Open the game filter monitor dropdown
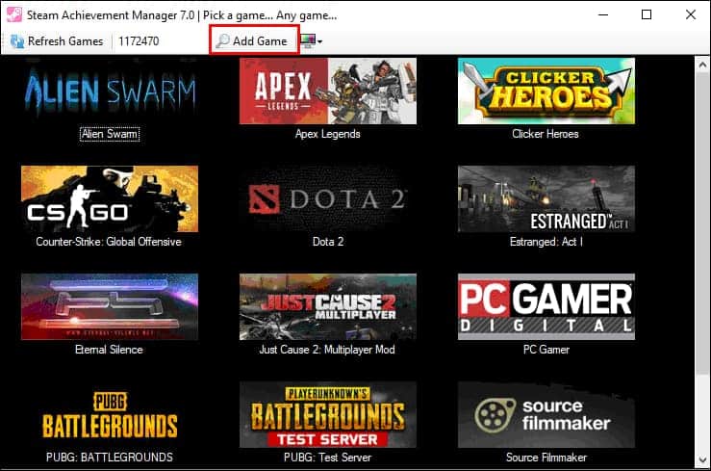The width and height of the screenshot is (711, 471). 312,41
